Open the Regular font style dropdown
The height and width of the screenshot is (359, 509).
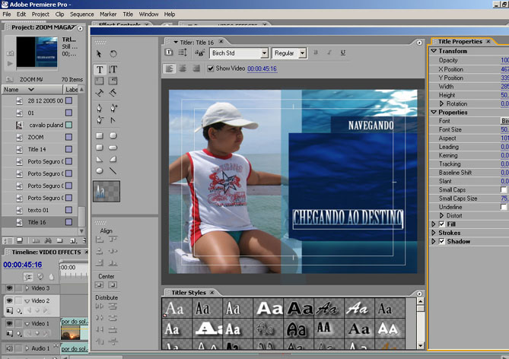tap(302, 53)
